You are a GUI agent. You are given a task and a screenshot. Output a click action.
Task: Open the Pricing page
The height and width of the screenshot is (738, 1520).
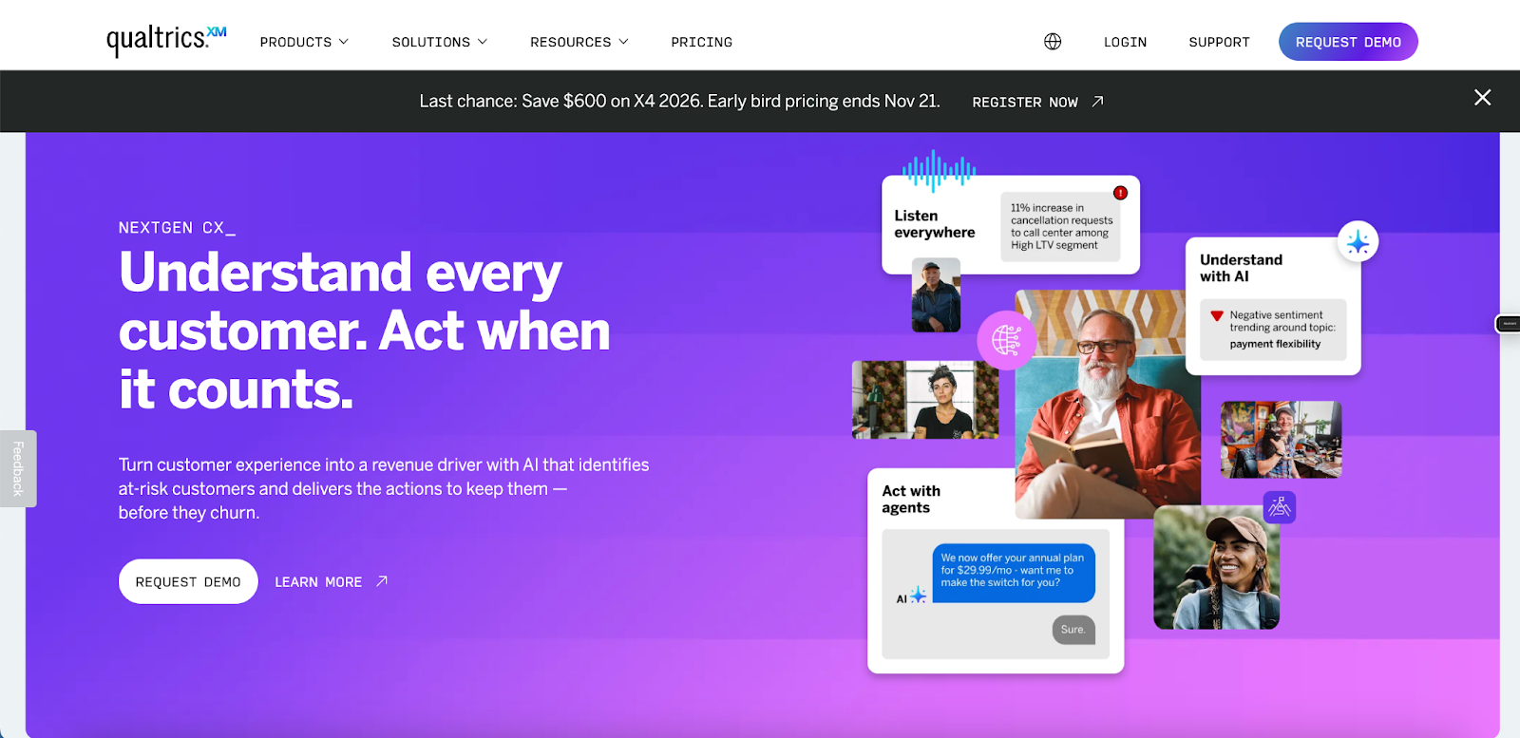(702, 42)
